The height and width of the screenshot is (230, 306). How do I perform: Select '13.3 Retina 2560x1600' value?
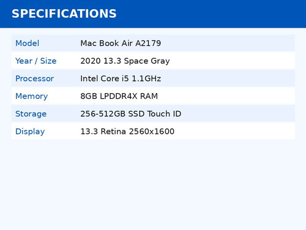(x=127, y=131)
